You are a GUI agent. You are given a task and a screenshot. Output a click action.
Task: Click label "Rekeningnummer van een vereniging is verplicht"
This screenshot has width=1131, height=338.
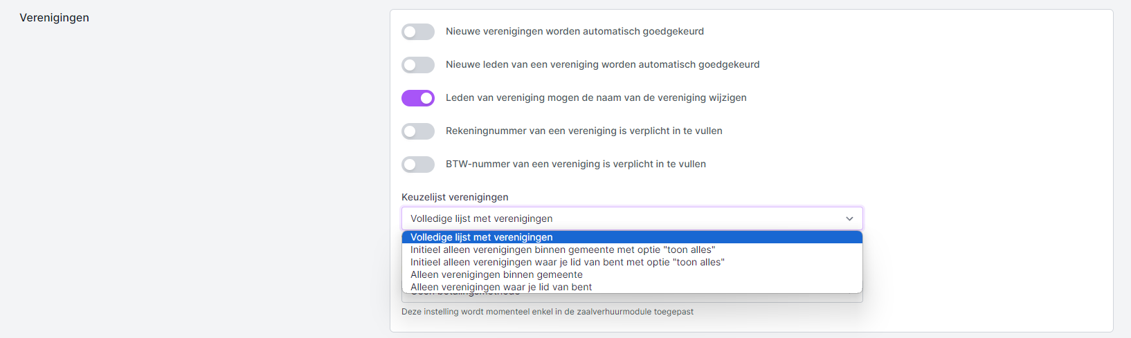[583, 131]
